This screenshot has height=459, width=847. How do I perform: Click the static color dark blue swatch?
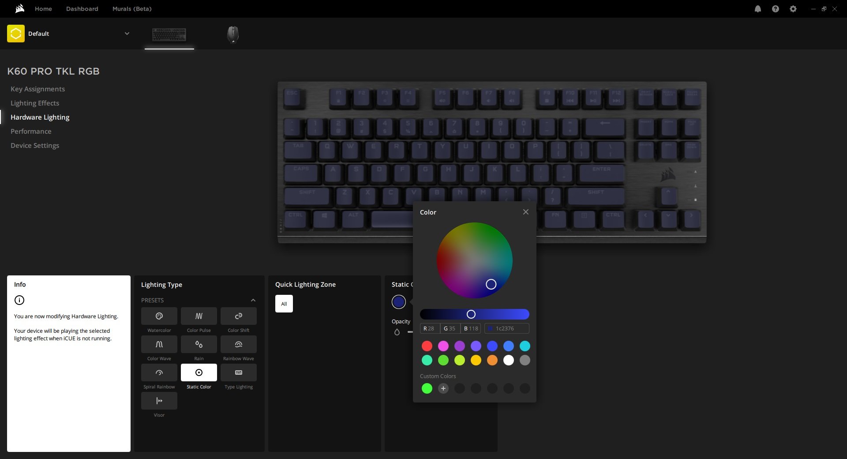[399, 302]
